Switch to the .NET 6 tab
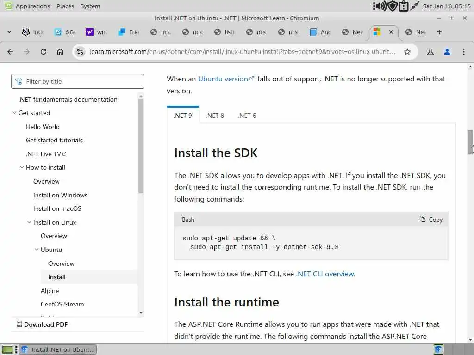Screen dimensions: 474x355 [x=247, y=116]
